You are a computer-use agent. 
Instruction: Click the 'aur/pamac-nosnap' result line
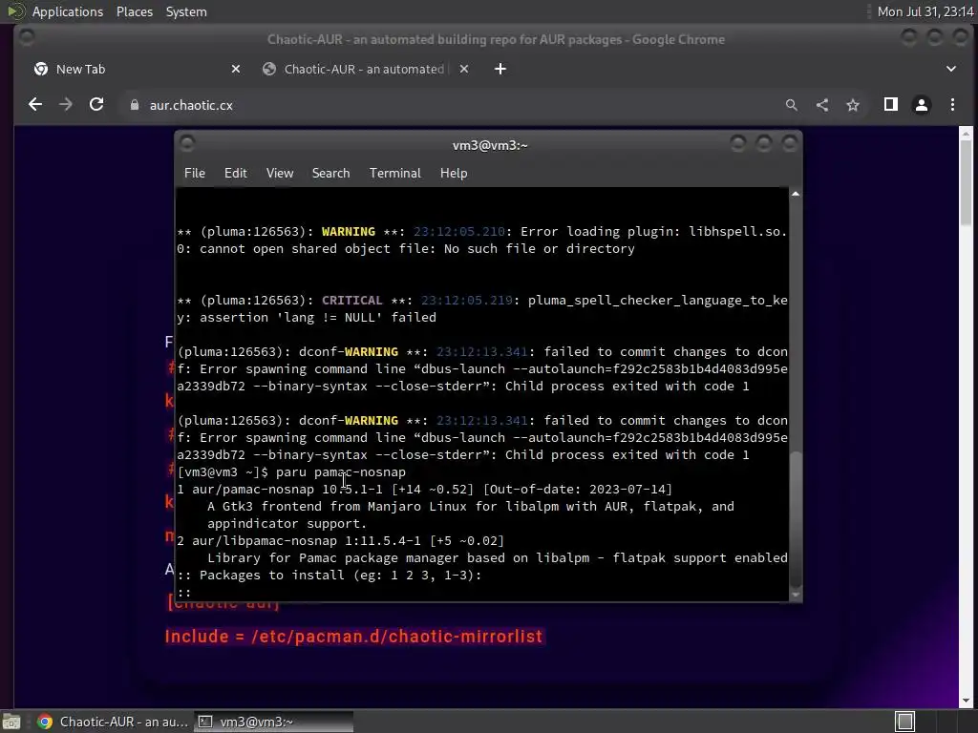point(425,490)
